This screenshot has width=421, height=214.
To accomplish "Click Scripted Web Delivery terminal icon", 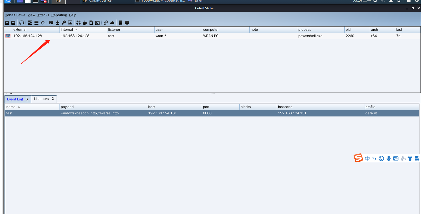I will tap(97, 23).
